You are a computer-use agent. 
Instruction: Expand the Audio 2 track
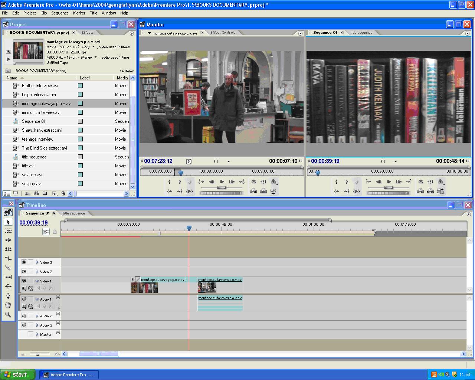37,316
